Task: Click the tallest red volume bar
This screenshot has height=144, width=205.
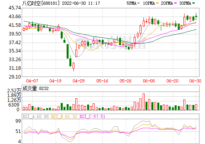Action: click(x=143, y=102)
